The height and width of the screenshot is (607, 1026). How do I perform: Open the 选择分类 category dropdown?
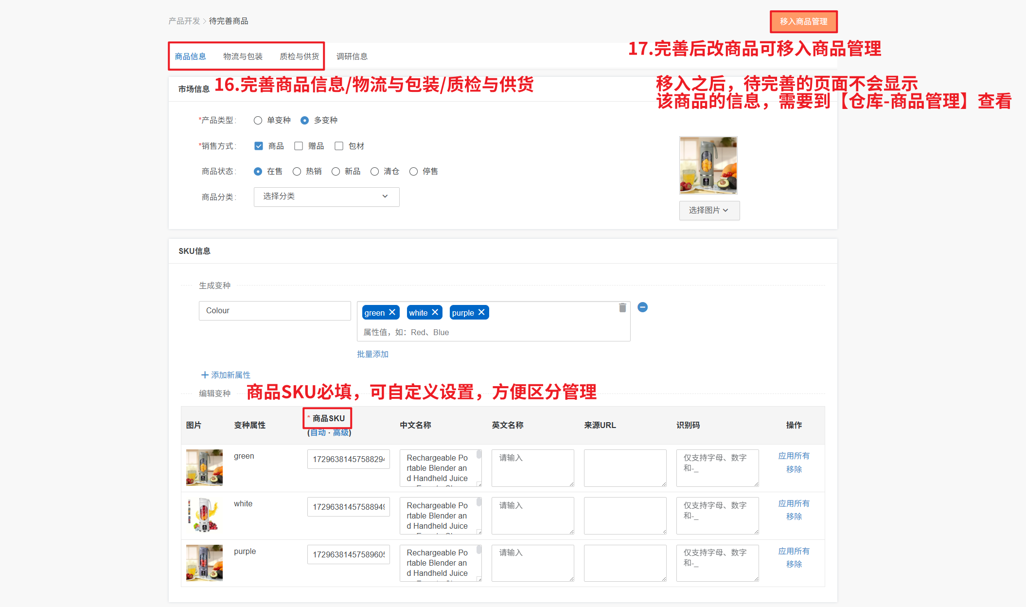tap(326, 196)
